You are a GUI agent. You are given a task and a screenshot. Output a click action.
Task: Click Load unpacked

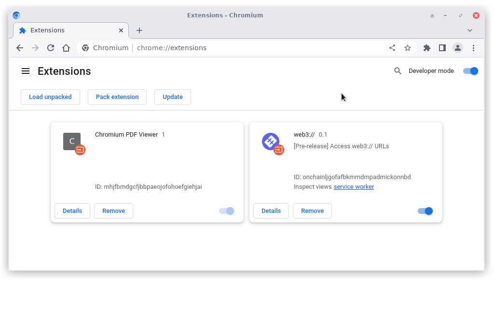click(50, 97)
